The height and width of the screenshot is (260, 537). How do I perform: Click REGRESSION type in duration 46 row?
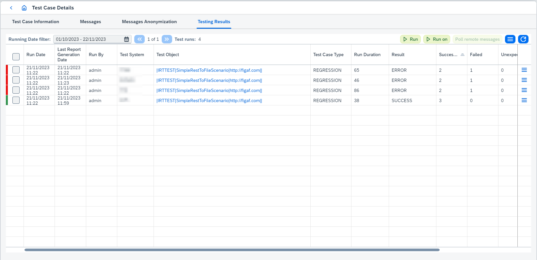point(327,80)
